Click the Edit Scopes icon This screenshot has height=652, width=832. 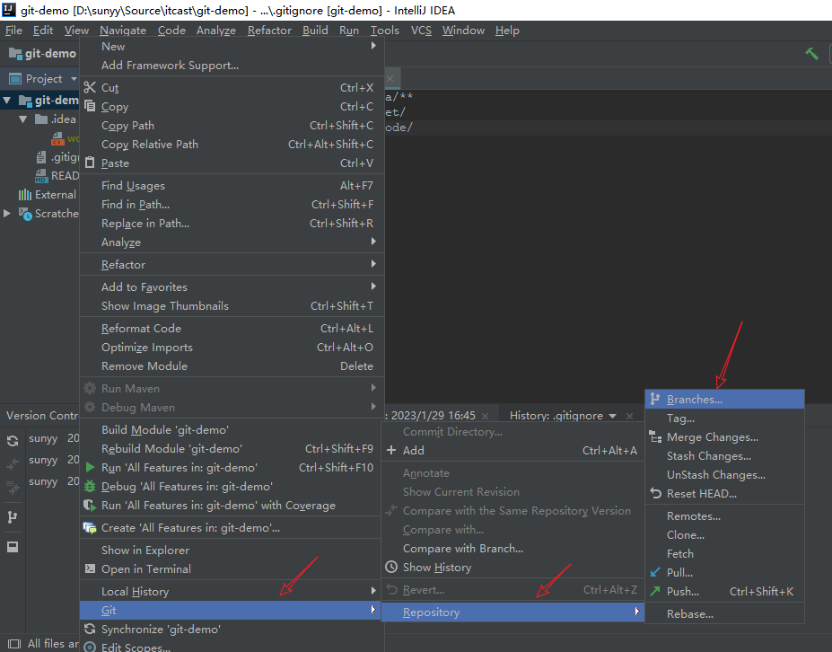click(91, 647)
